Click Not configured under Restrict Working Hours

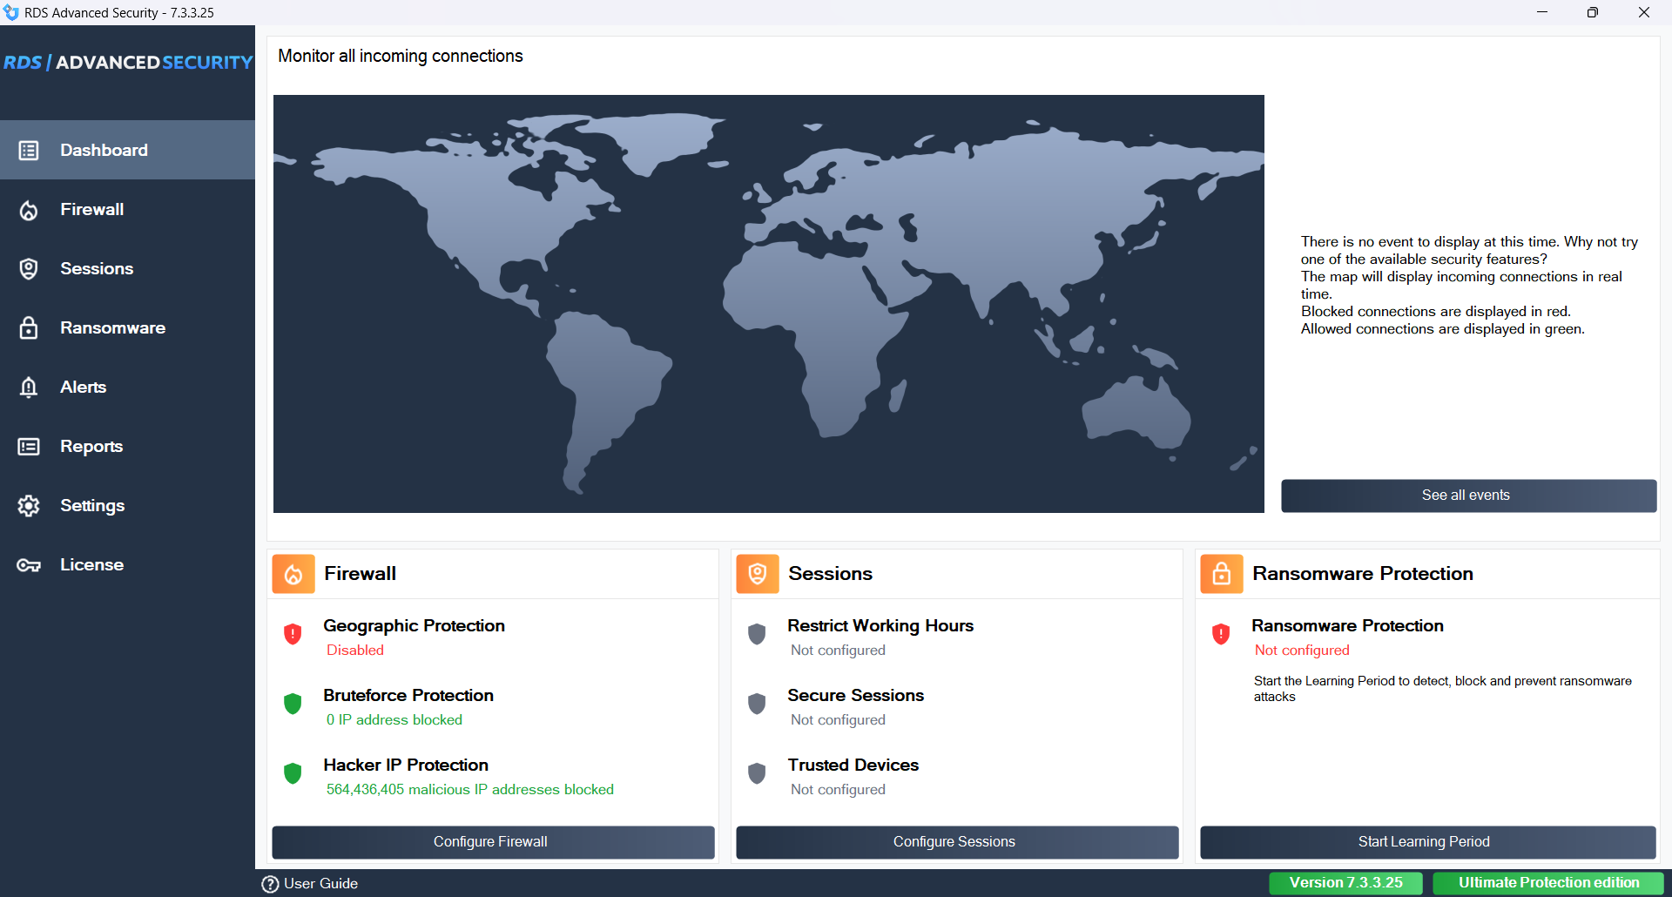click(838, 651)
